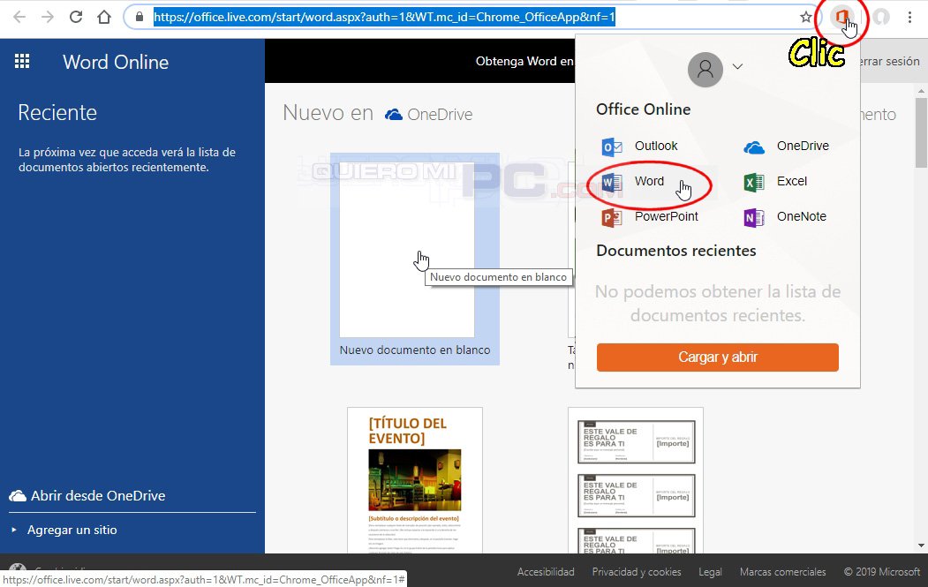Click the page vertical scrollbar thumb
928x587 pixels.
(x=921, y=132)
